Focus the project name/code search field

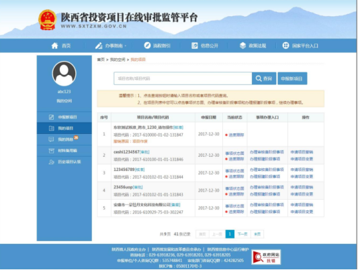(x=183, y=78)
